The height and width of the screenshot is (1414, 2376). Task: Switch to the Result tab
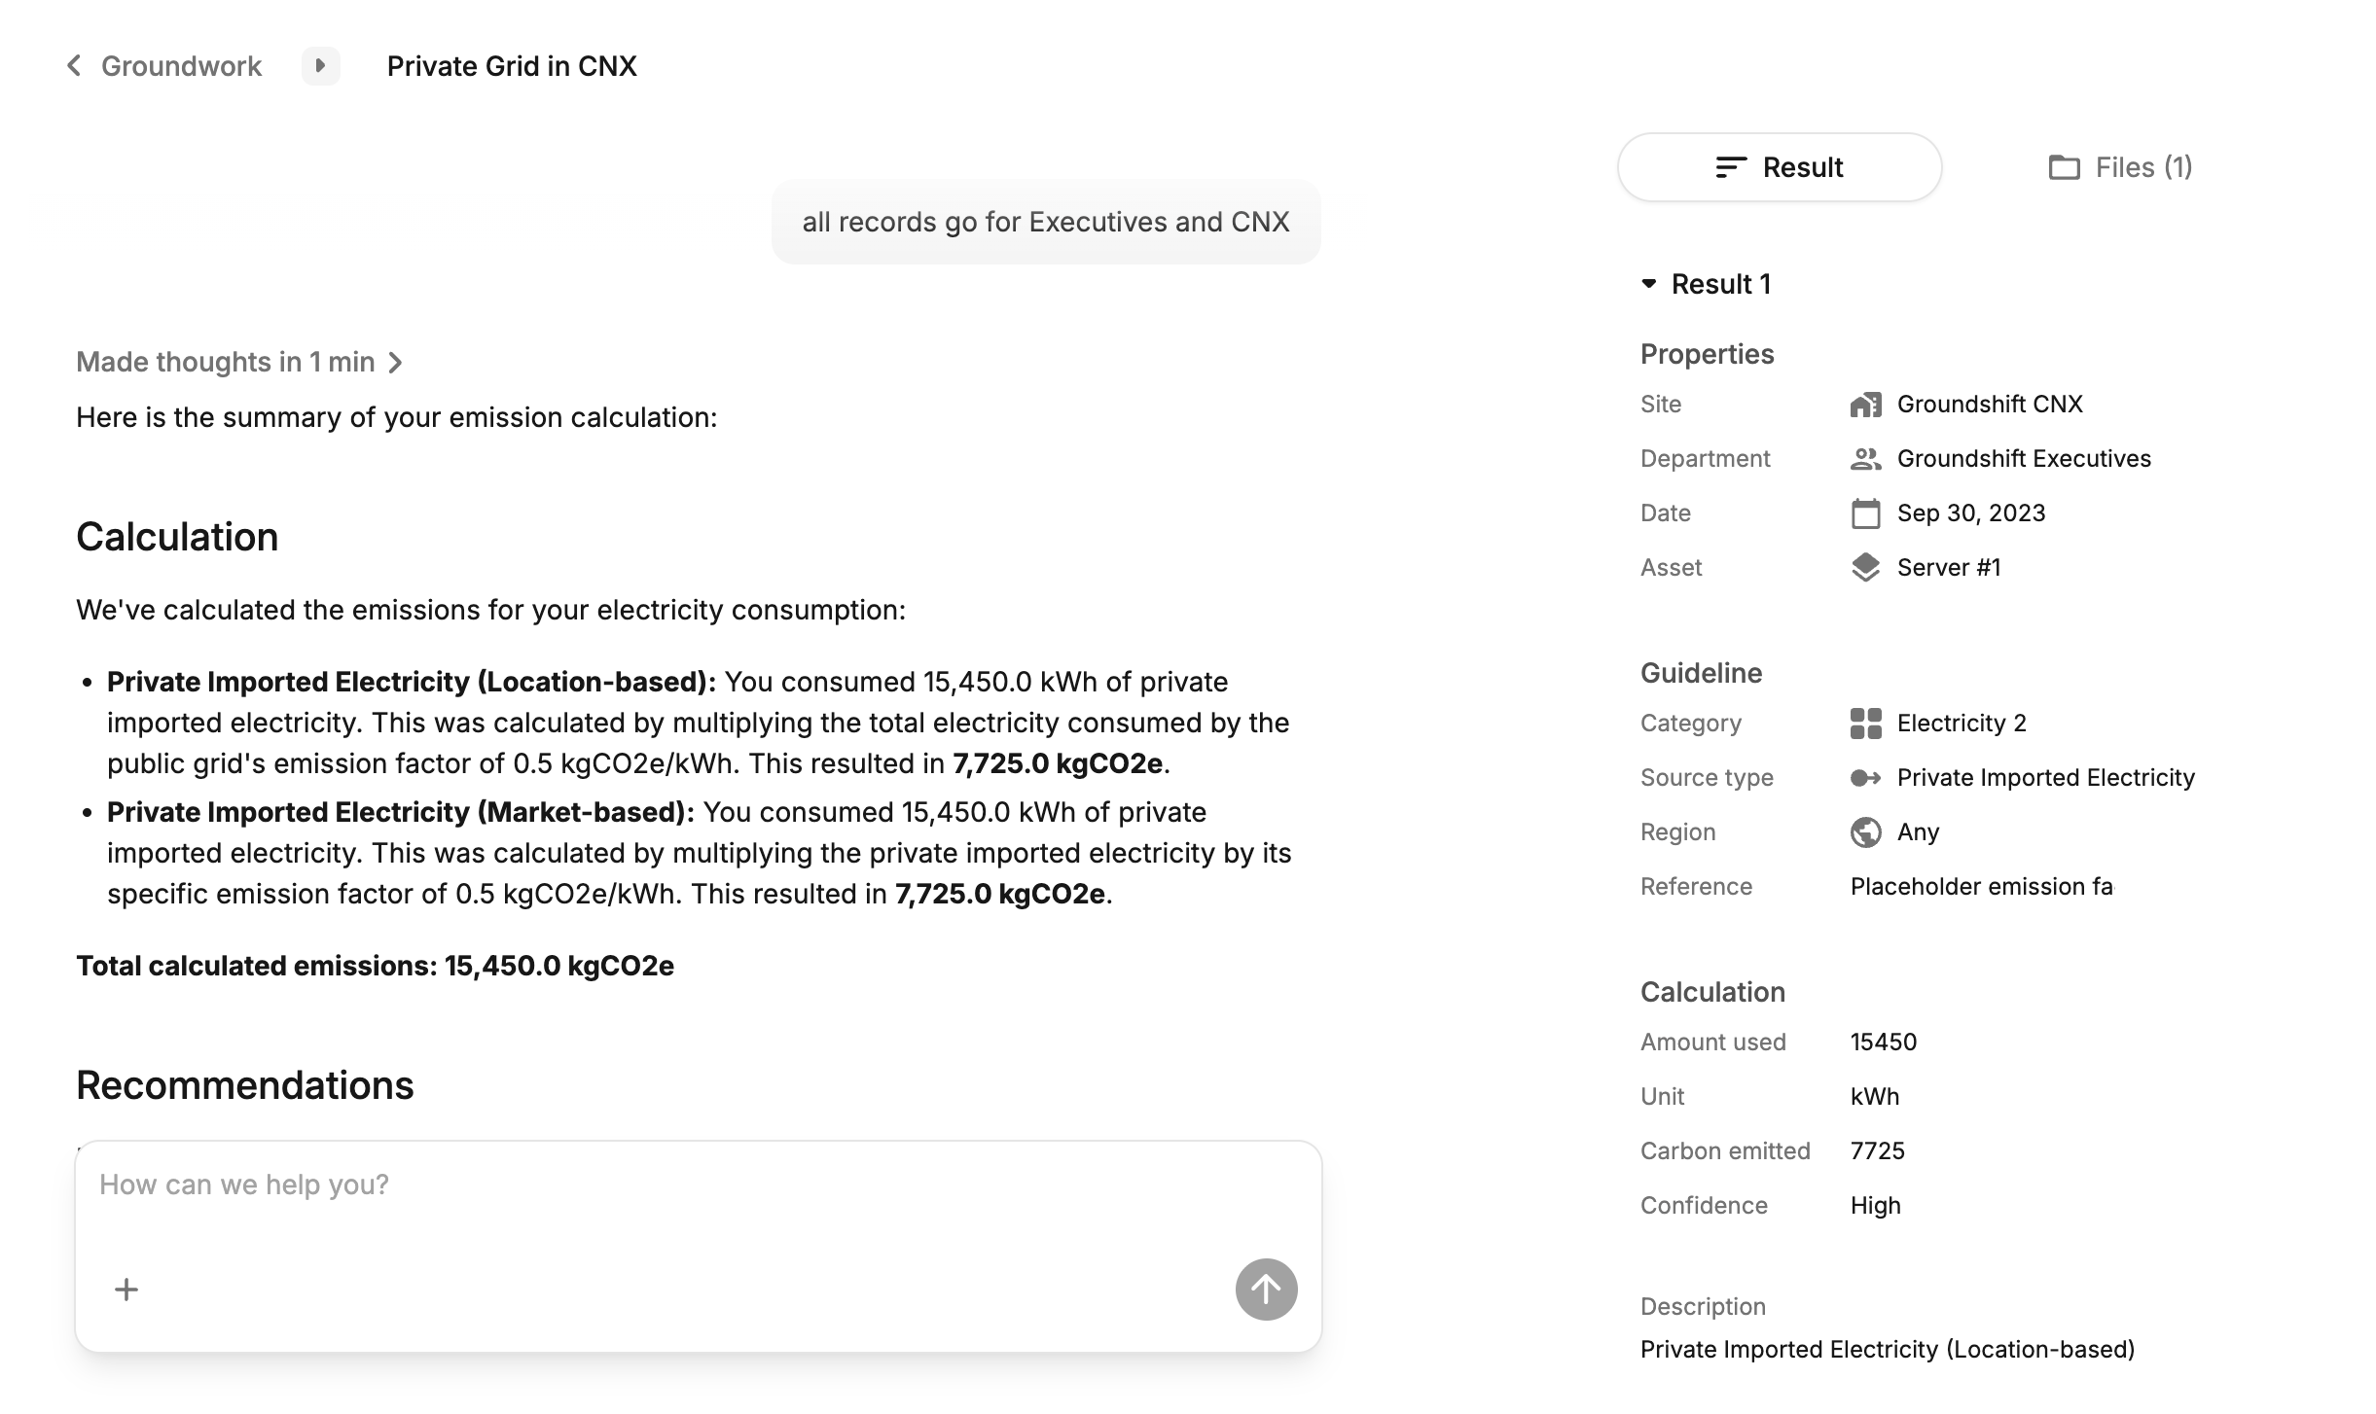(1780, 167)
